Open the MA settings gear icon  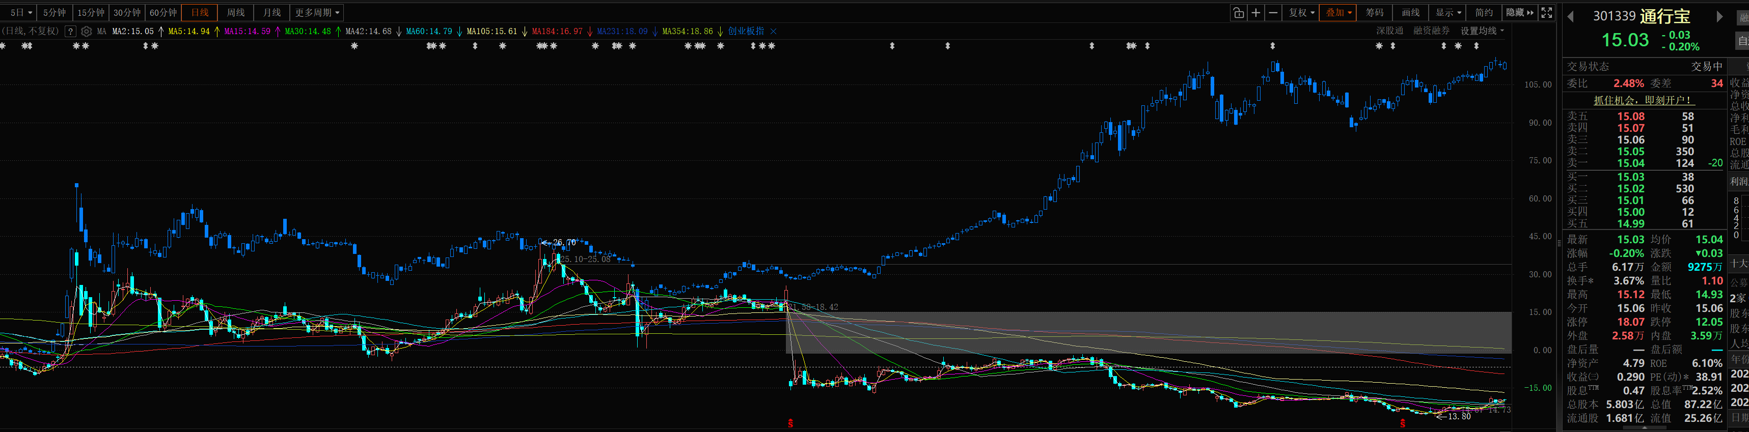tap(86, 31)
